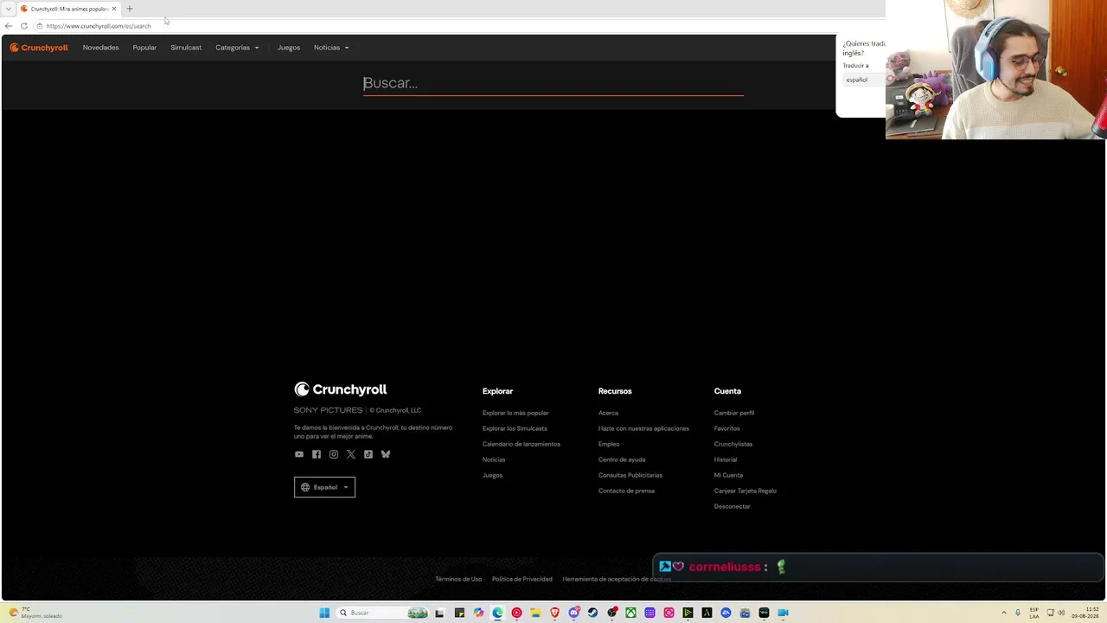Screen dimensions: 1107x623
Task: Open Calendario de lanzamientos link
Action: tap(522, 444)
